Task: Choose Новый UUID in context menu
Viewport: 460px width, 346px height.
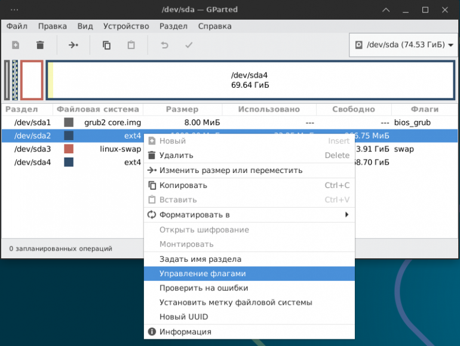Action: pyautogui.click(x=249, y=317)
